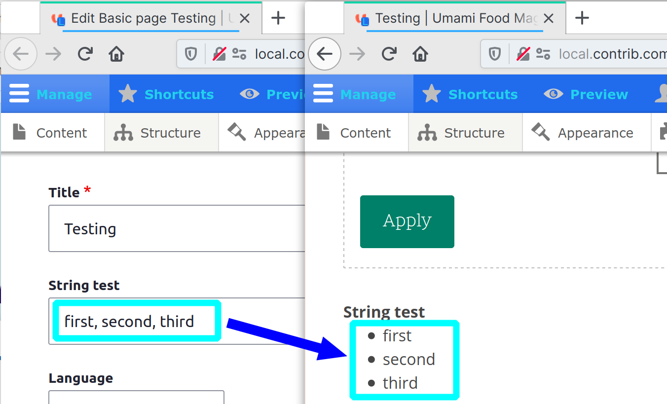Image resolution: width=667 pixels, height=404 pixels.
Task: Click the Apply button
Action: point(407,221)
